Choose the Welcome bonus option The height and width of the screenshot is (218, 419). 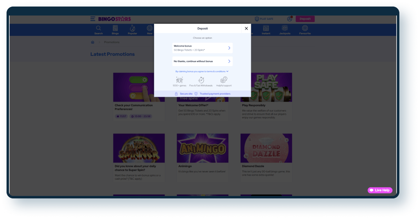click(202, 48)
